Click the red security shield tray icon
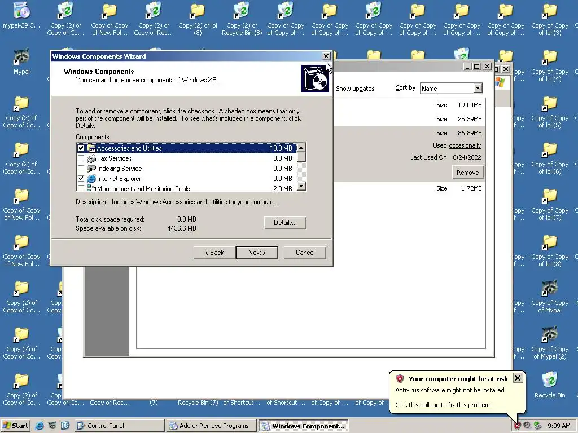This screenshot has width=578, height=433. click(x=517, y=426)
